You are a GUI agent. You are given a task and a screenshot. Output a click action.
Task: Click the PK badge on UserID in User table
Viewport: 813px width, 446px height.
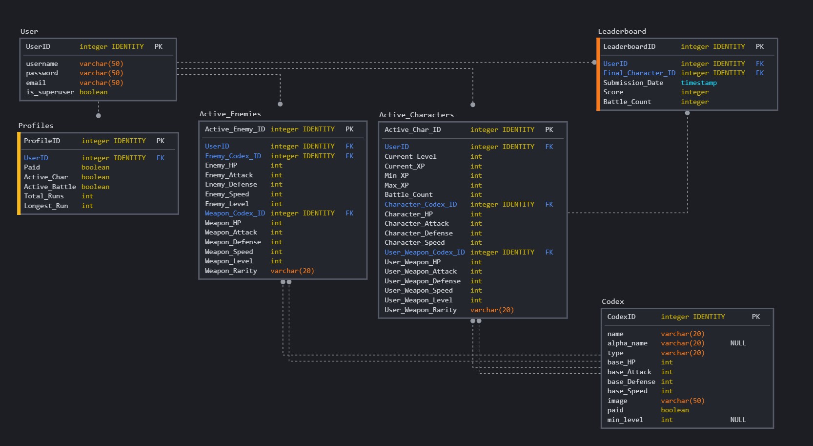[158, 46]
